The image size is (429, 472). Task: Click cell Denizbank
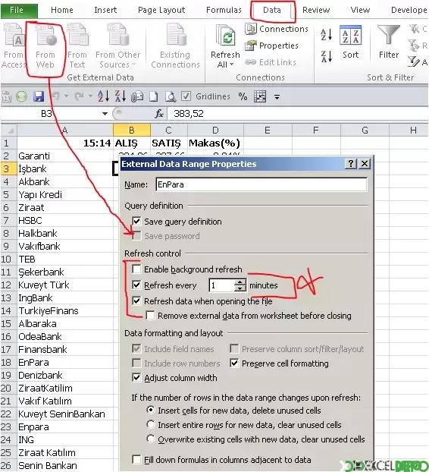pyautogui.click(x=65, y=375)
